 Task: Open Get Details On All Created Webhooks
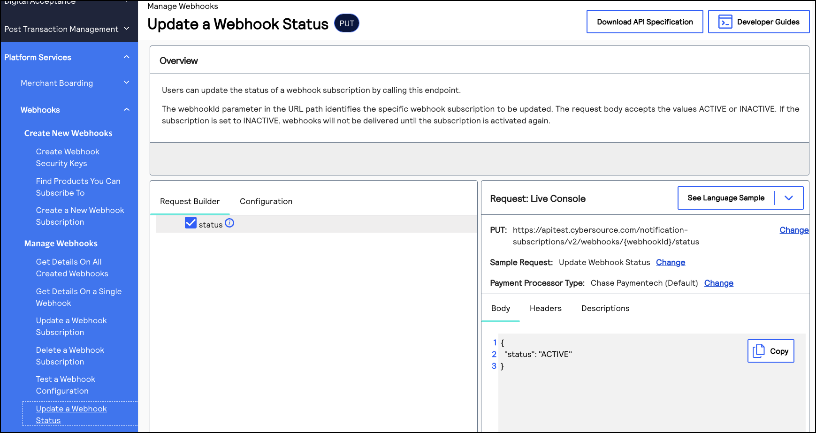click(71, 267)
